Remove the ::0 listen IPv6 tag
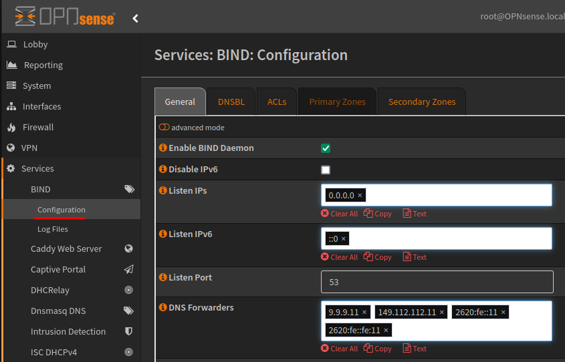The image size is (565, 362). (344, 238)
